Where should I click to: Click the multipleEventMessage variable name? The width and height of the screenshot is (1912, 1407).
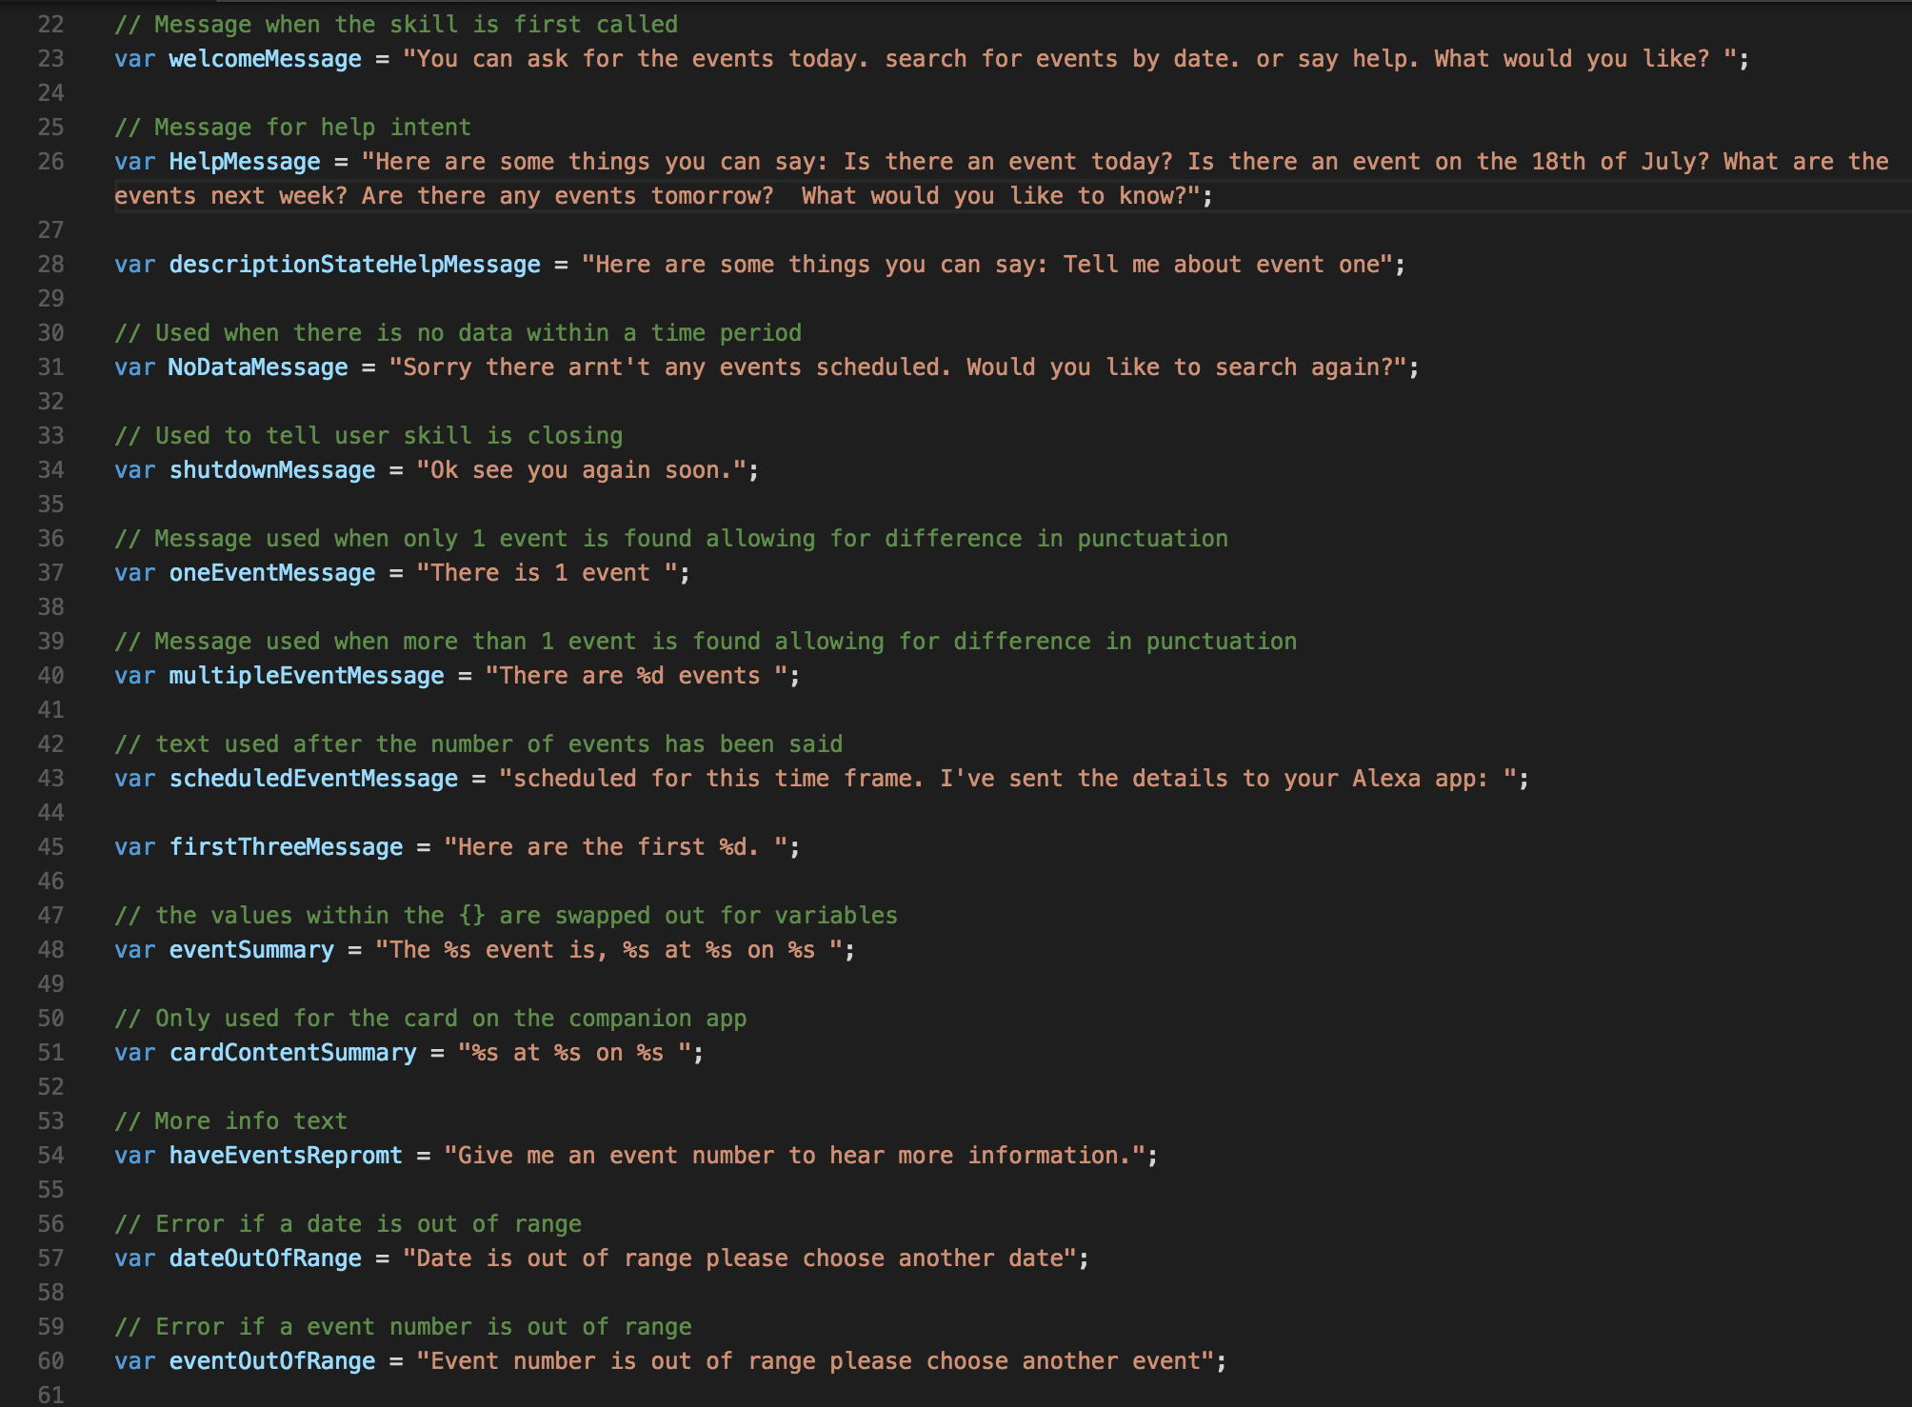[x=306, y=676]
